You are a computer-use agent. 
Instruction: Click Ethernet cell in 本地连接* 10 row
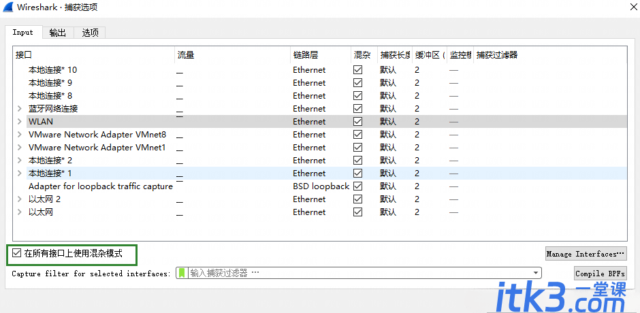pos(309,70)
